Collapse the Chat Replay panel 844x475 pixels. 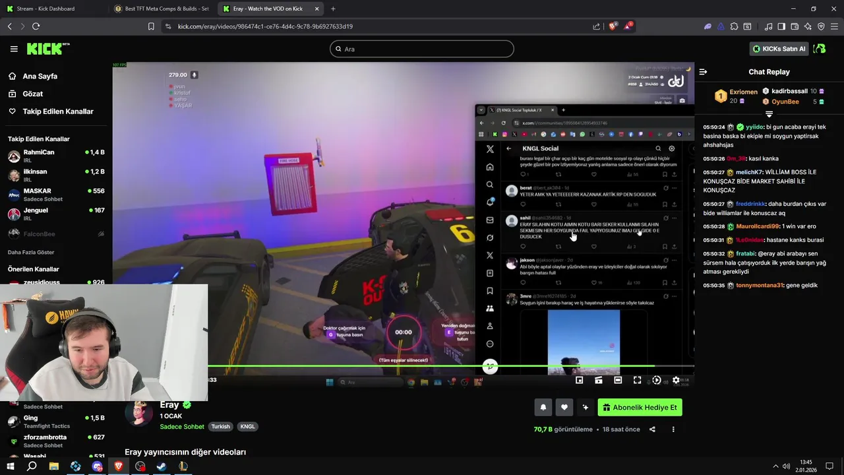tap(703, 72)
